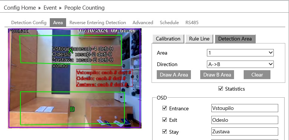Clear the drawn detection areas
Viewport: 289px width, 140px height.
tap(257, 75)
